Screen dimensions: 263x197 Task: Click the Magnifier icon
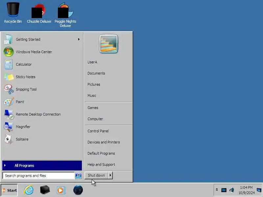(x=9, y=127)
